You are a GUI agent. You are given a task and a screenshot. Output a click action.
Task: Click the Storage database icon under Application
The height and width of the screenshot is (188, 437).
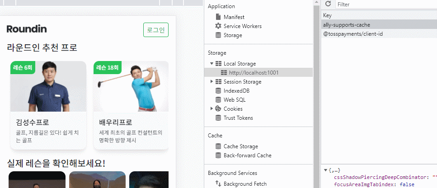(218, 35)
